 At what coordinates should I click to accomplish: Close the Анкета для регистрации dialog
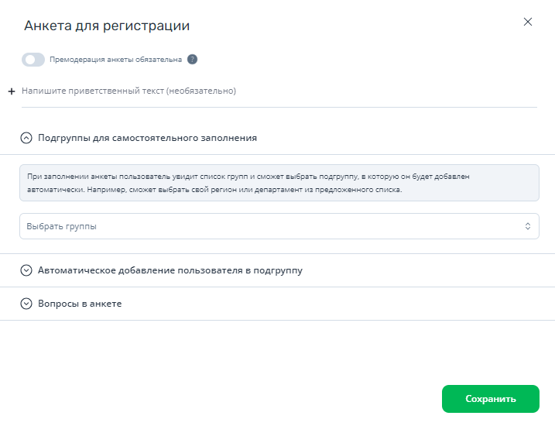[527, 22]
